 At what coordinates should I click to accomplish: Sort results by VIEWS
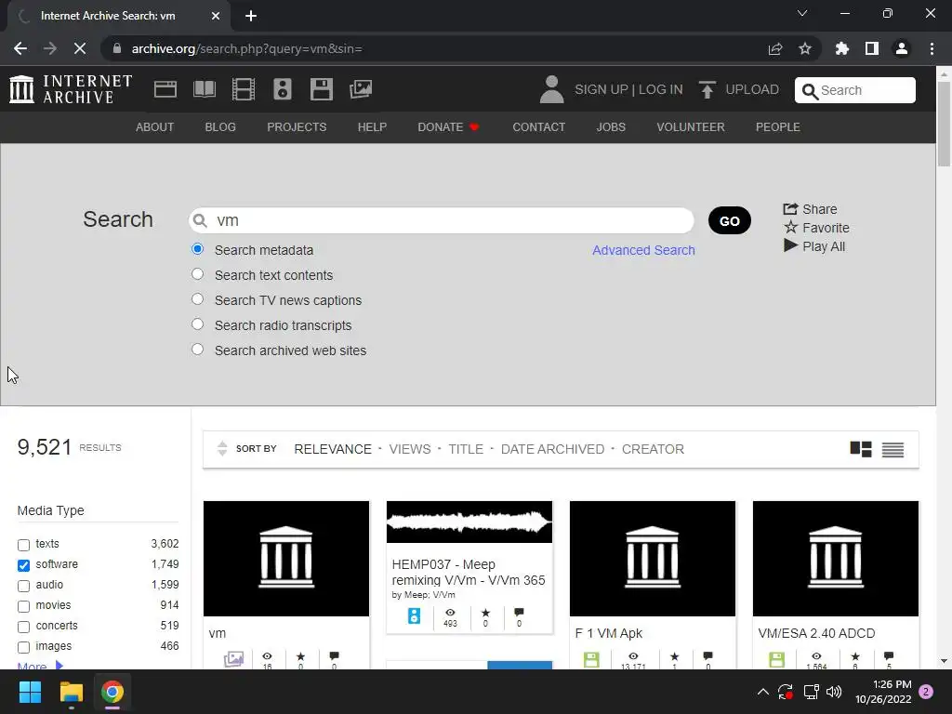[x=410, y=449]
